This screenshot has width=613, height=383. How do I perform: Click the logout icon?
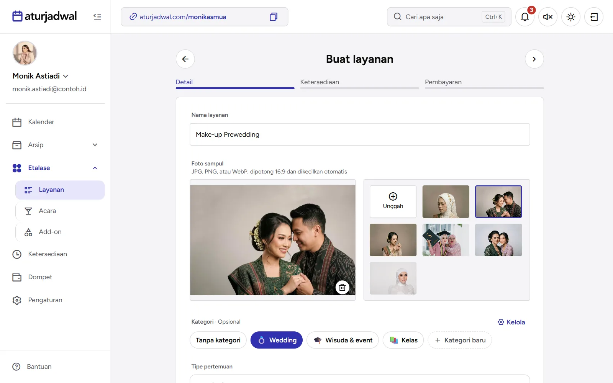[x=594, y=17]
